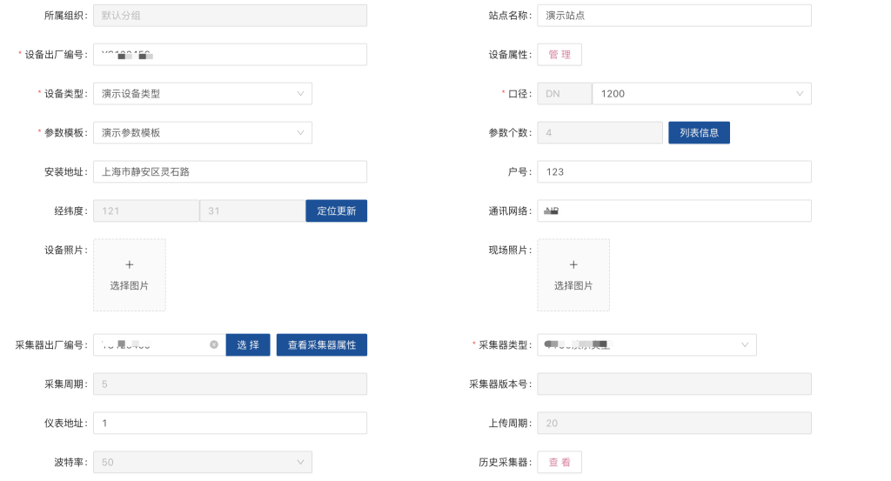The image size is (891, 481).
Task: Click the 户号 input field
Action: [x=673, y=172]
